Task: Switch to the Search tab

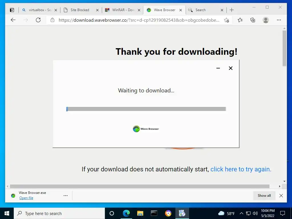Action: (203, 10)
